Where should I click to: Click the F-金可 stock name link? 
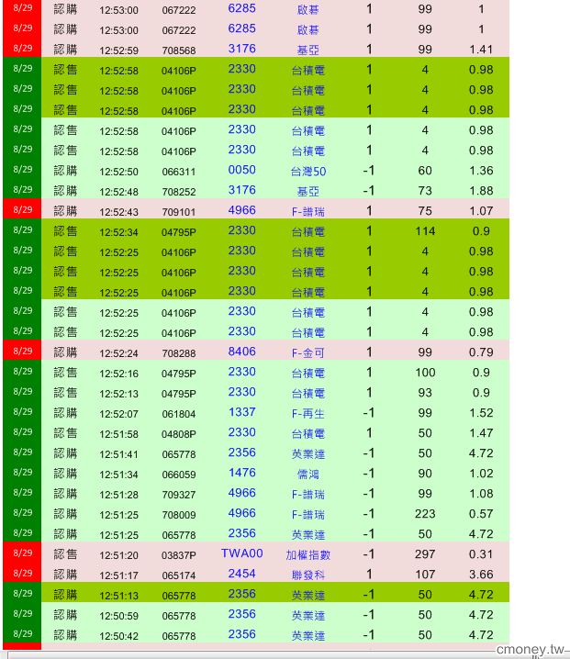pos(308,352)
